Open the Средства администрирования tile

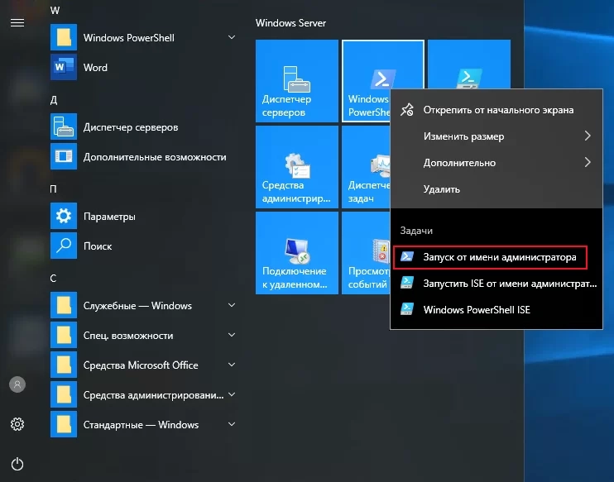tap(297, 167)
